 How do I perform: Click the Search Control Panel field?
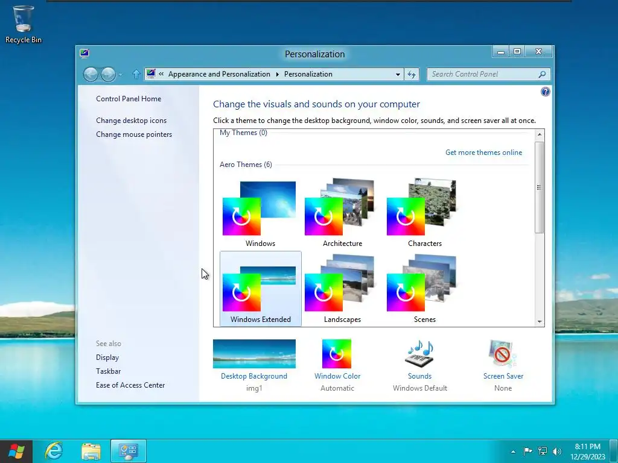click(x=488, y=74)
